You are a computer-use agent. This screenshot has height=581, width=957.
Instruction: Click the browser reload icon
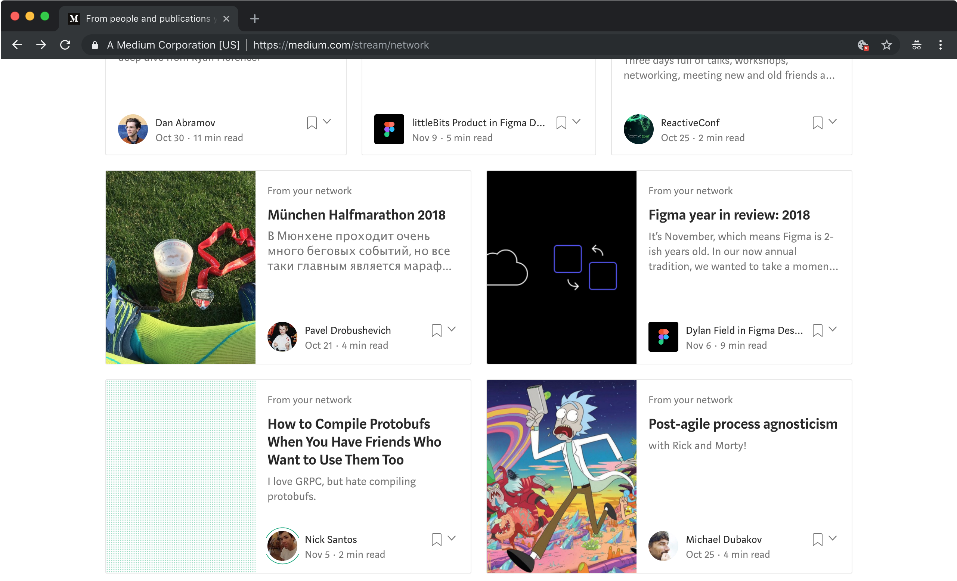[65, 45]
